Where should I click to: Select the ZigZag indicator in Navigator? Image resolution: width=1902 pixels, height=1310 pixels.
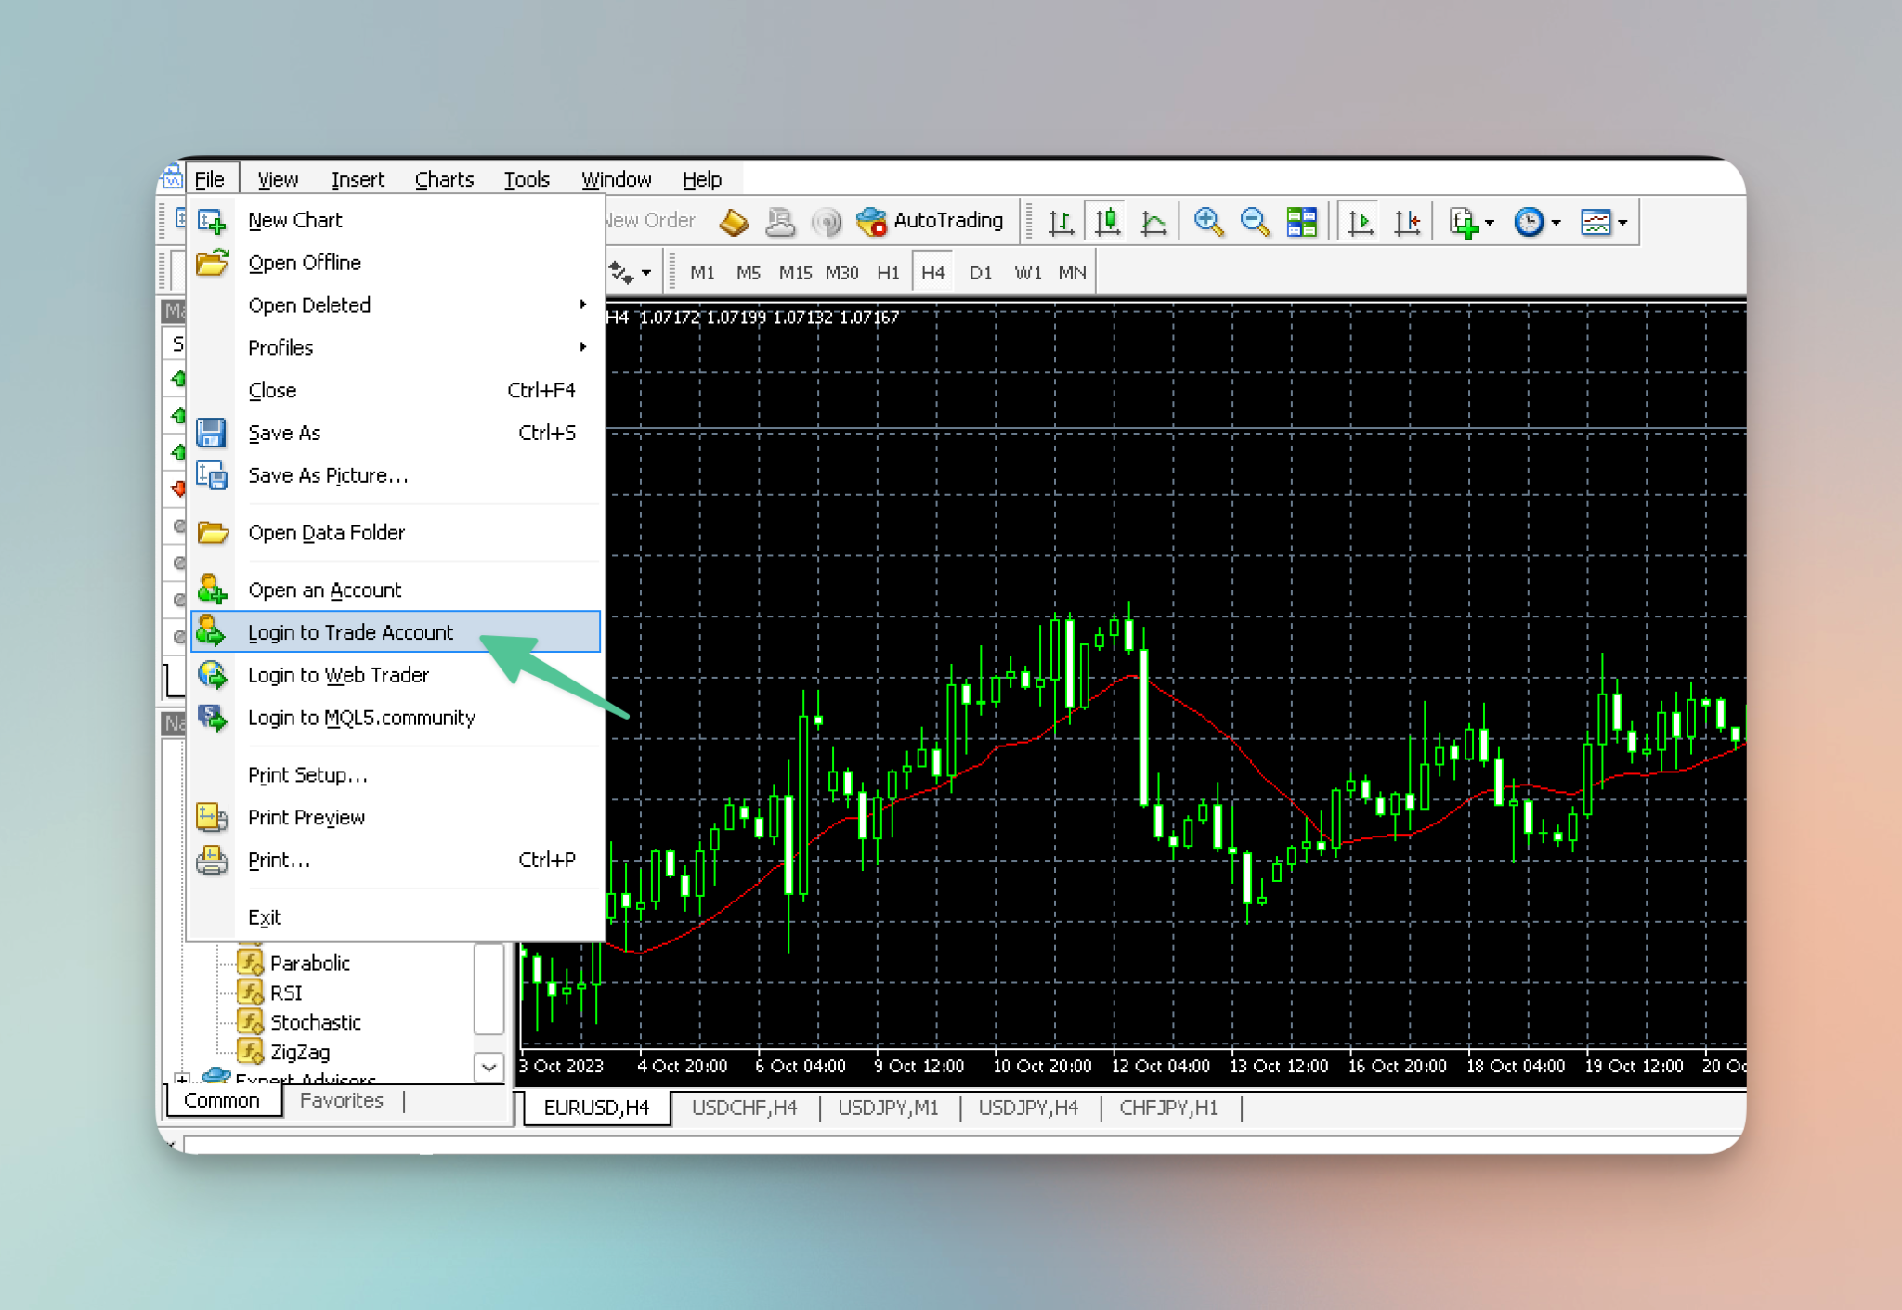[x=300, y=1052]
